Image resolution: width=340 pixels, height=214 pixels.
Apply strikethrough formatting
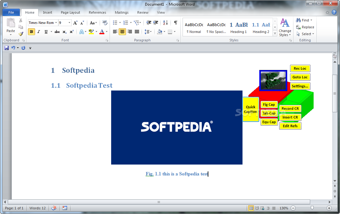point(57,32)
